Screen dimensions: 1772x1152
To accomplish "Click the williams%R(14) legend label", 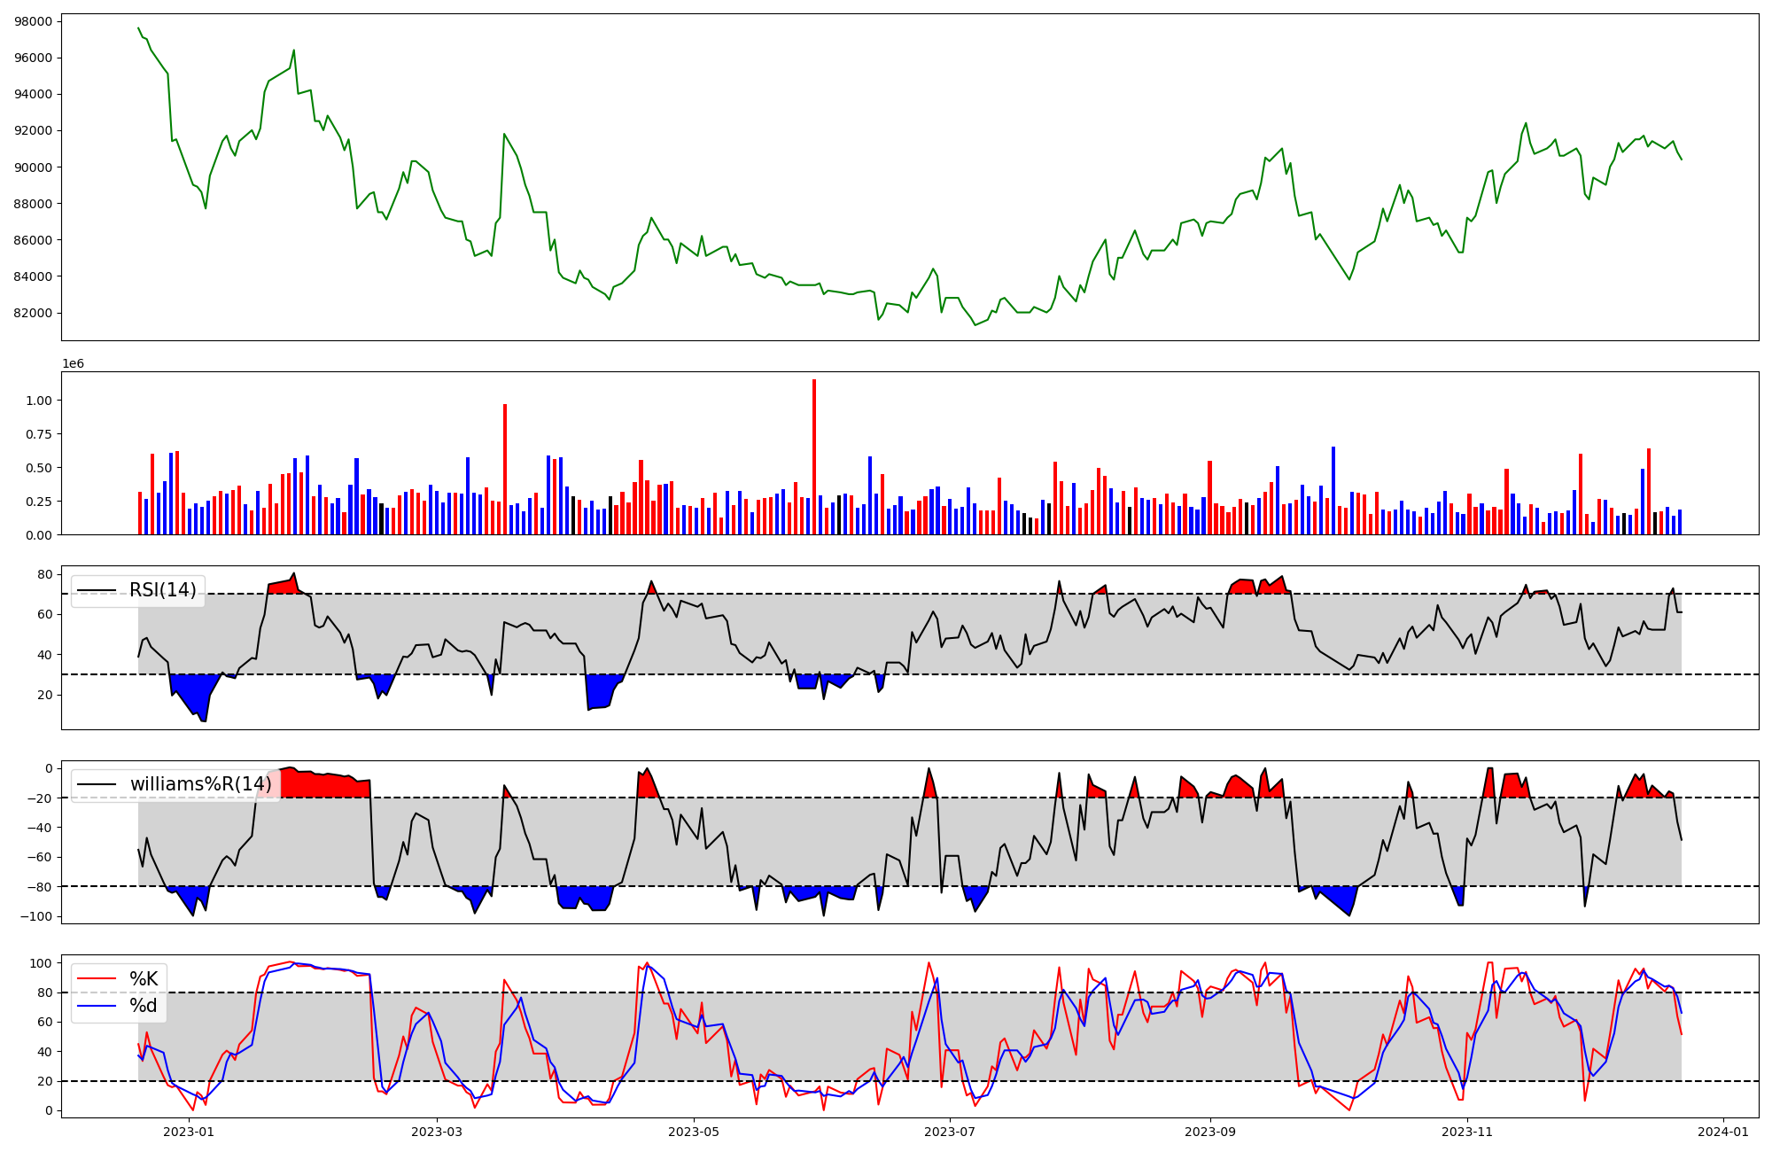I will 200,784.
